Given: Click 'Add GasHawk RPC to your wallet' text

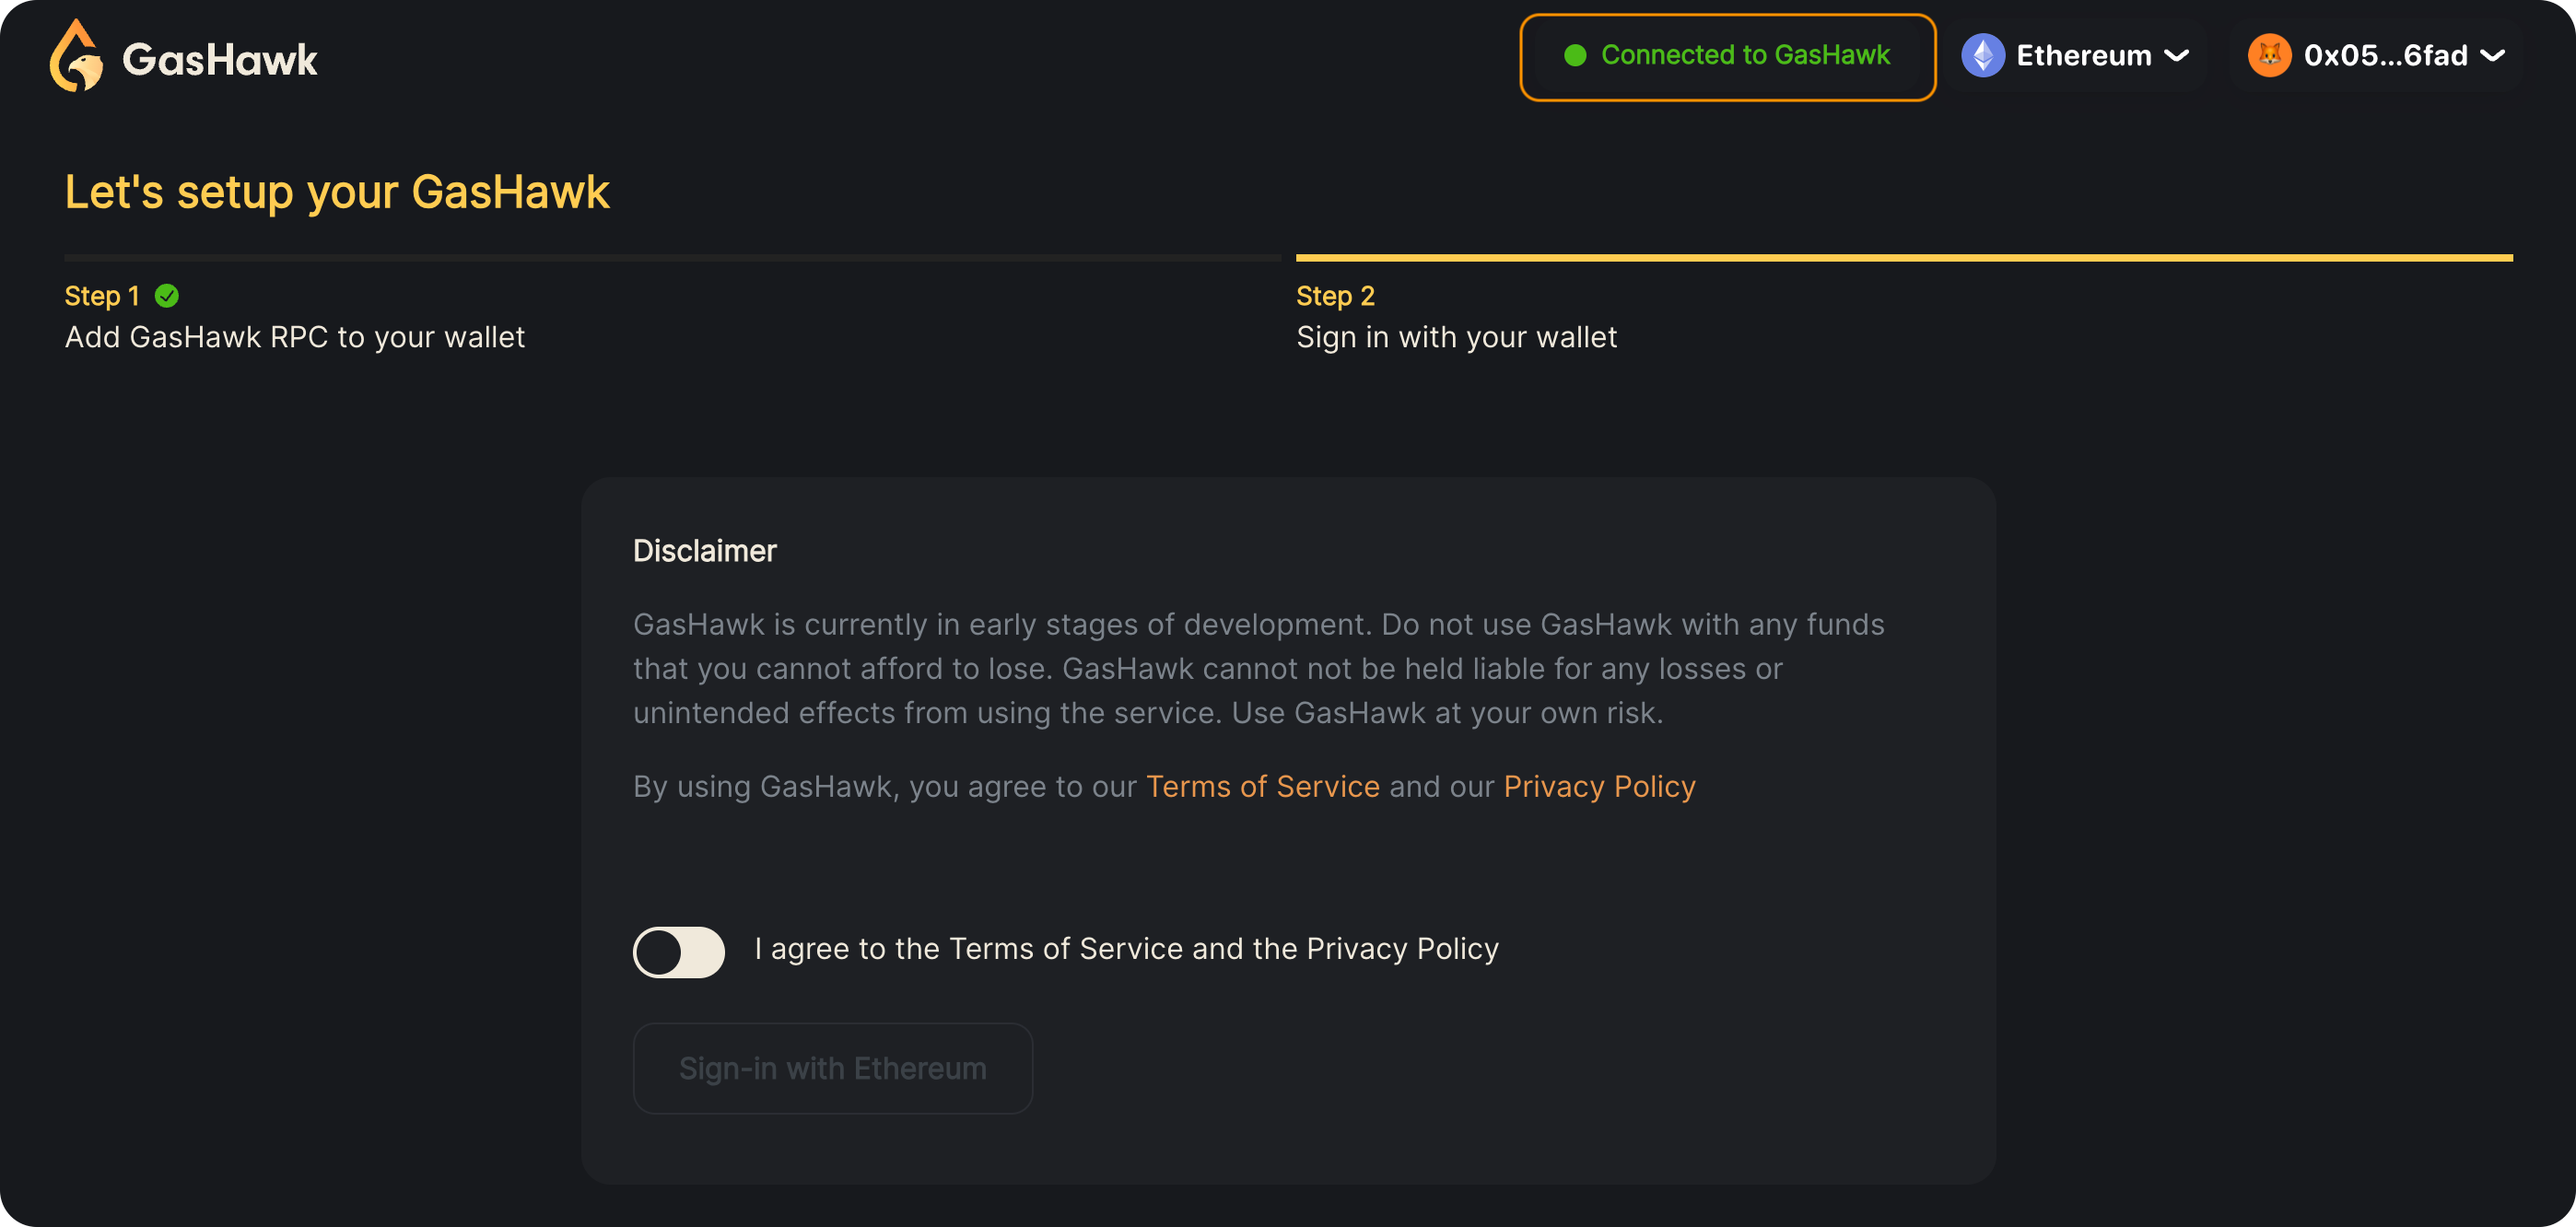Looking at the screenshot, I should tap(294, 337).
